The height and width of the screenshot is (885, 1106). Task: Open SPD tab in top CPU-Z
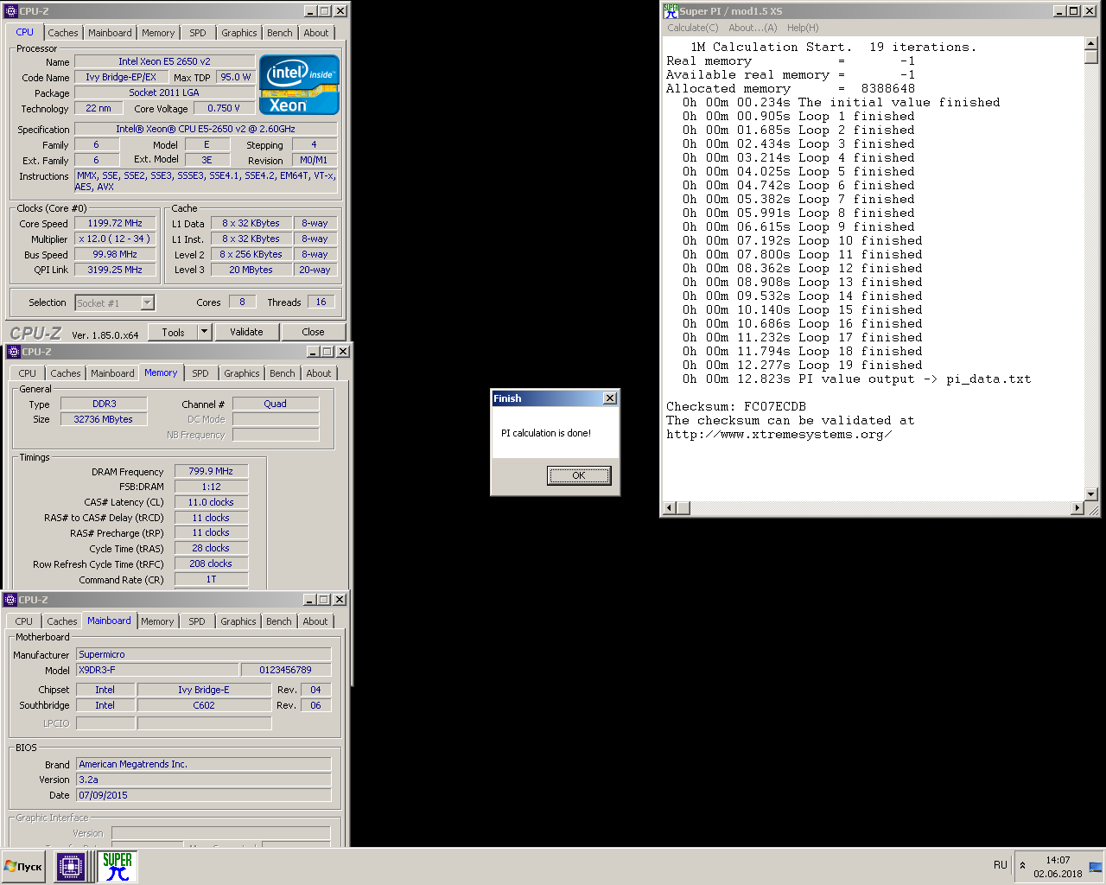tap(198, 33)
